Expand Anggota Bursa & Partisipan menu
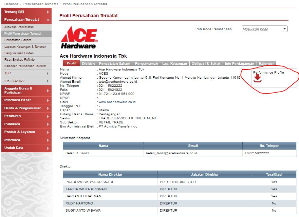 coord(26,90)
